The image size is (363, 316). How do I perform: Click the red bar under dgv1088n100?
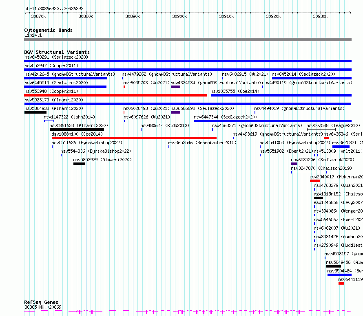tap(134, 138)
